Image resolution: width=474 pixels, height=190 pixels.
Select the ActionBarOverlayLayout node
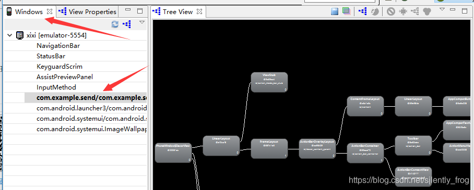[317, 149]
